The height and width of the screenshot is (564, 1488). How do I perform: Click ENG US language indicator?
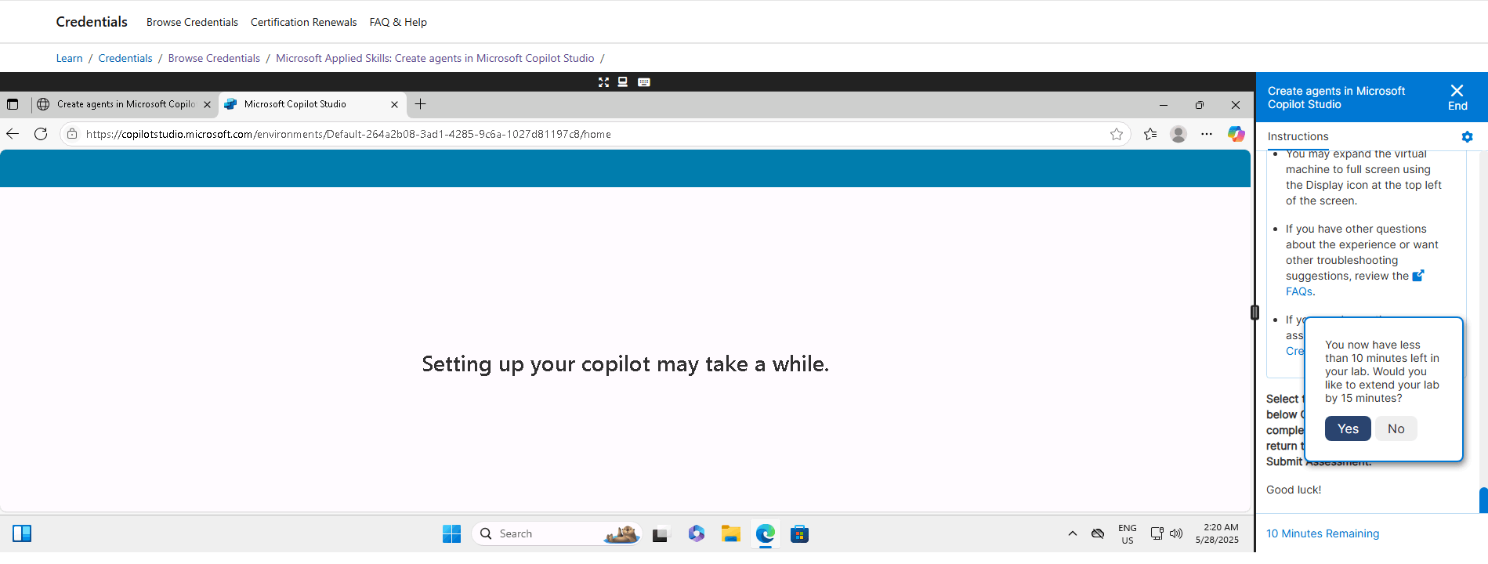[1128, 533]
